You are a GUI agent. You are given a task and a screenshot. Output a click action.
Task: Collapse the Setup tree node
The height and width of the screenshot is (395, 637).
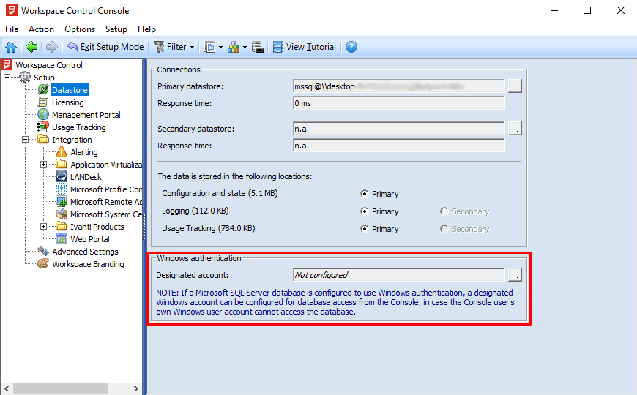(7, 77)
